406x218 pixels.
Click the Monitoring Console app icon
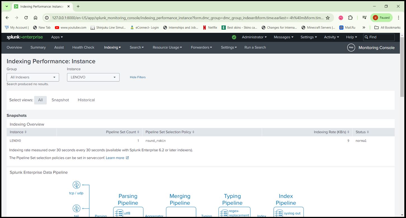[351, 47]
